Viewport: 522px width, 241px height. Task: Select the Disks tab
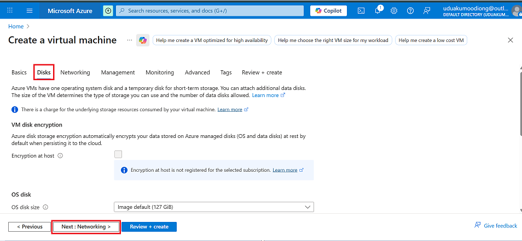click(x=44, y=73)
